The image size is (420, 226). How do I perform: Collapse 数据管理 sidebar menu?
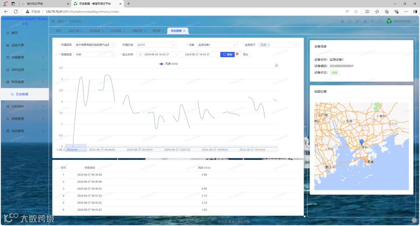click(x=25, y=82)
